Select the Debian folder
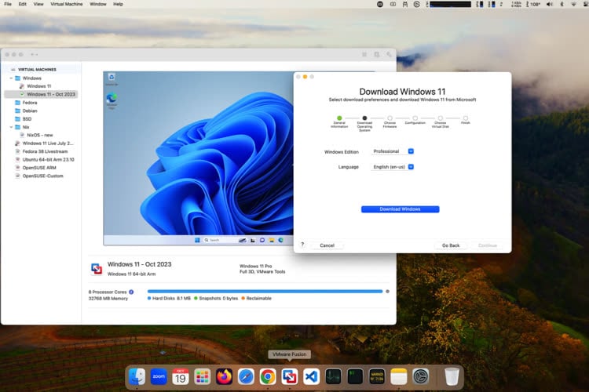The height and width of the screenshot is (392, 589). point(30,111)
